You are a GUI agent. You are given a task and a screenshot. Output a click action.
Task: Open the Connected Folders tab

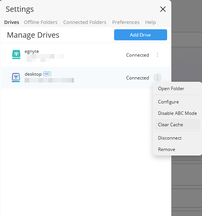click(x=85, y=22)
